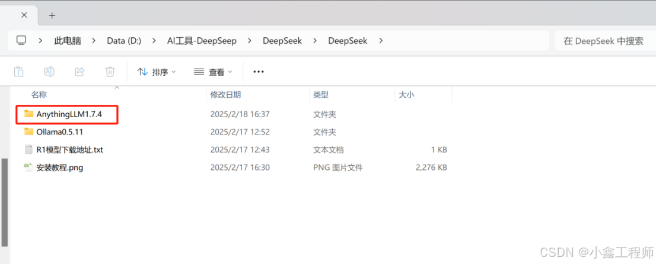Sort by 大小 column header
This screenshot has width=656, height=264.
pyautogui.click(x=406, y=95)
